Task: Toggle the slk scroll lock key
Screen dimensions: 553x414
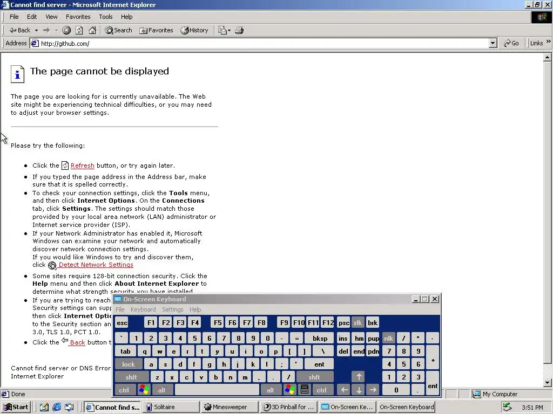Action: tap(358, 322)
